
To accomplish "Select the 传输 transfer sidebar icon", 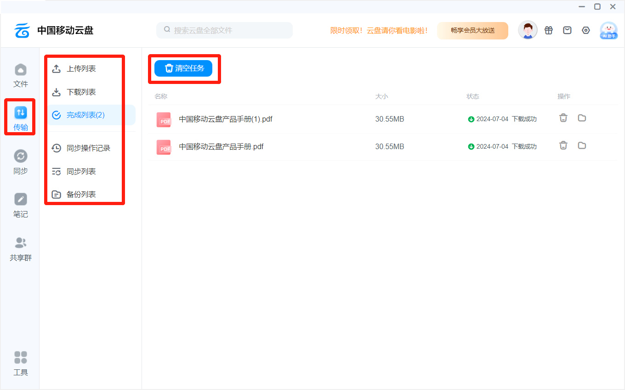I will [21, 118].
